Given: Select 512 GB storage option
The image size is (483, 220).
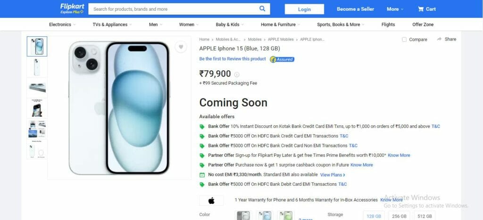Looking at the screenshot, I should pyautogui.click(x=425, y=216).
